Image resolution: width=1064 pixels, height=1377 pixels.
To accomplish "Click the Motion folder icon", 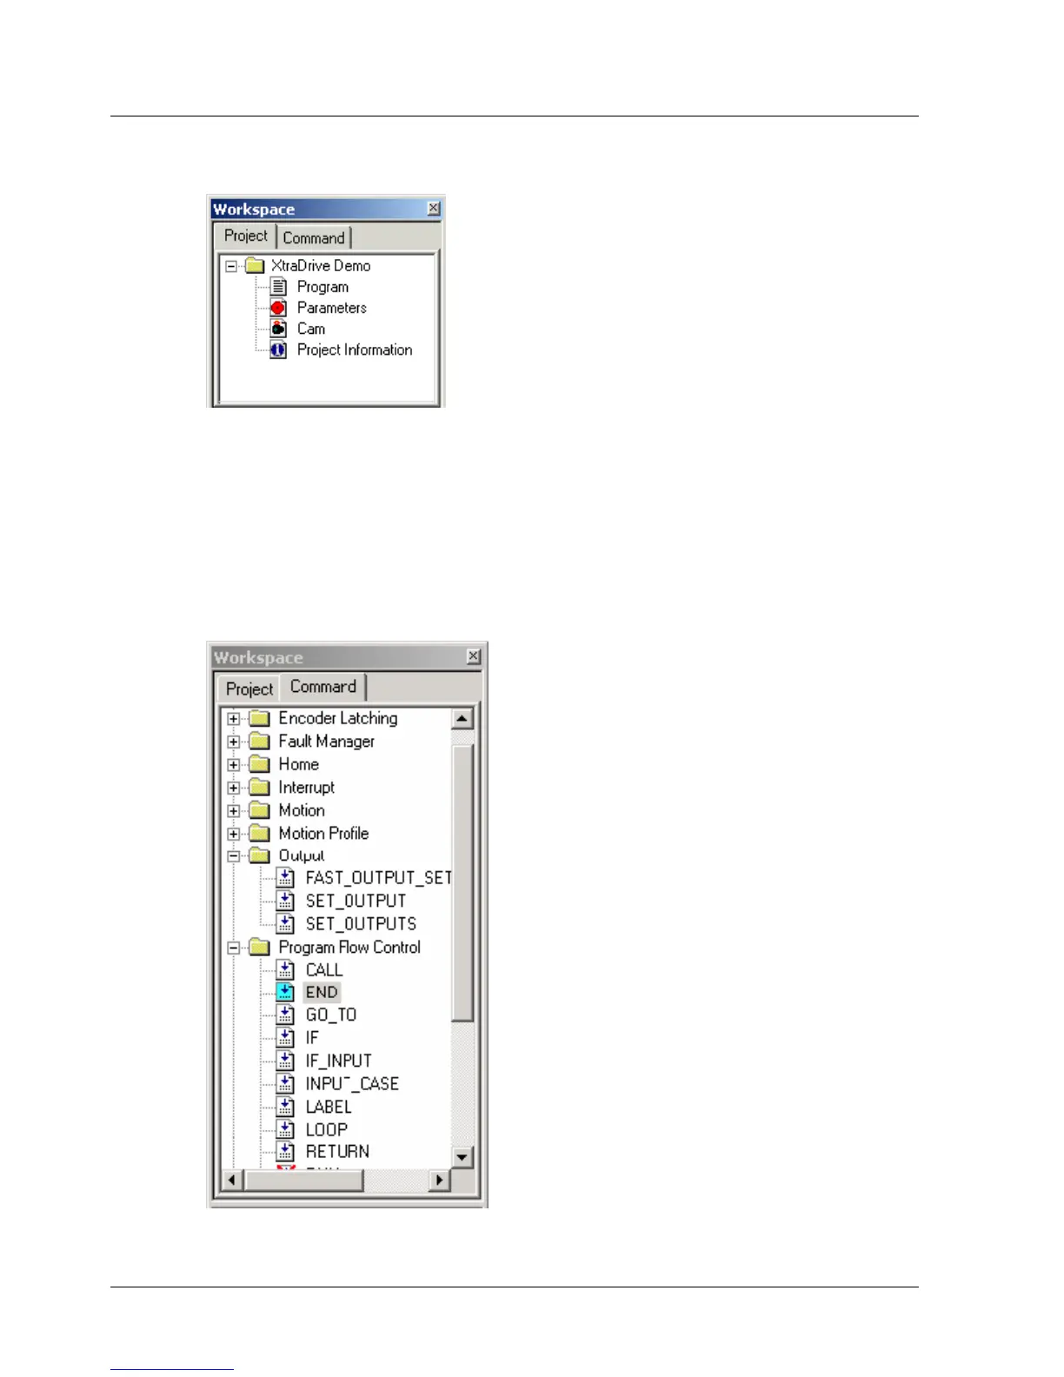I will (259, 810).
